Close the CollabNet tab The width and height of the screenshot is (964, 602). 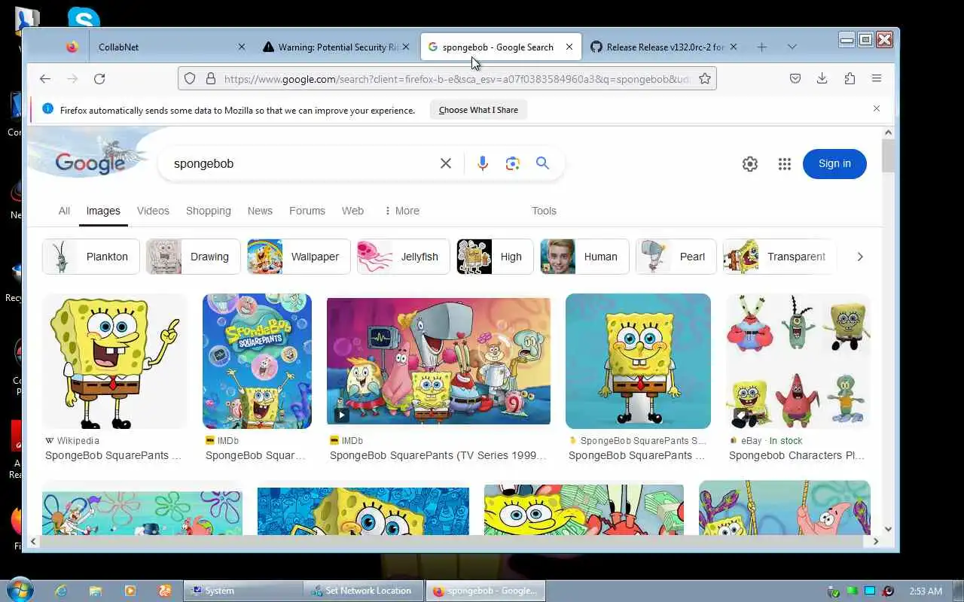click(242, 47)
